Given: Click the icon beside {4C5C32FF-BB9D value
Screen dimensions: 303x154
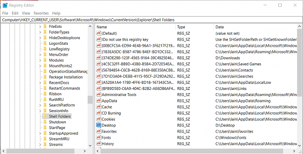Looking at the screenshot, I should coord(99,64).
